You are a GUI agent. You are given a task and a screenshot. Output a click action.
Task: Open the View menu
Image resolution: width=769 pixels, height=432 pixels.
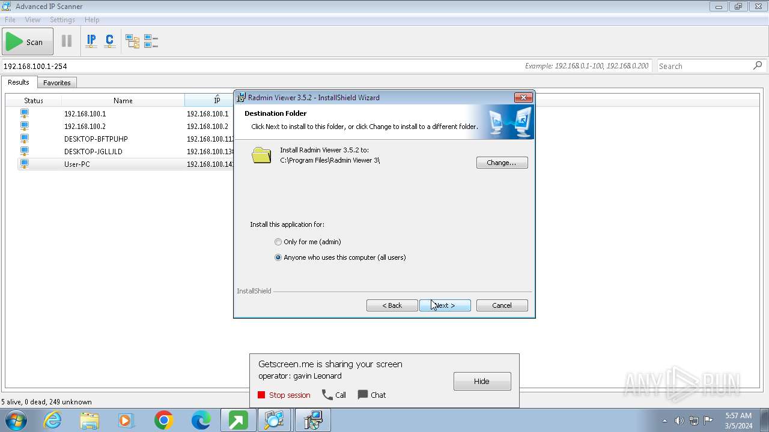point(32,20)
